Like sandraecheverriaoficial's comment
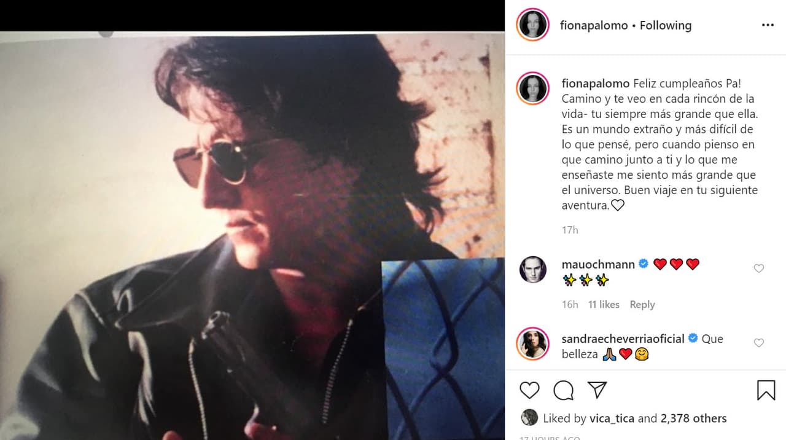The image size is (786, 440). pyautogui.click(x=758, y=343)
